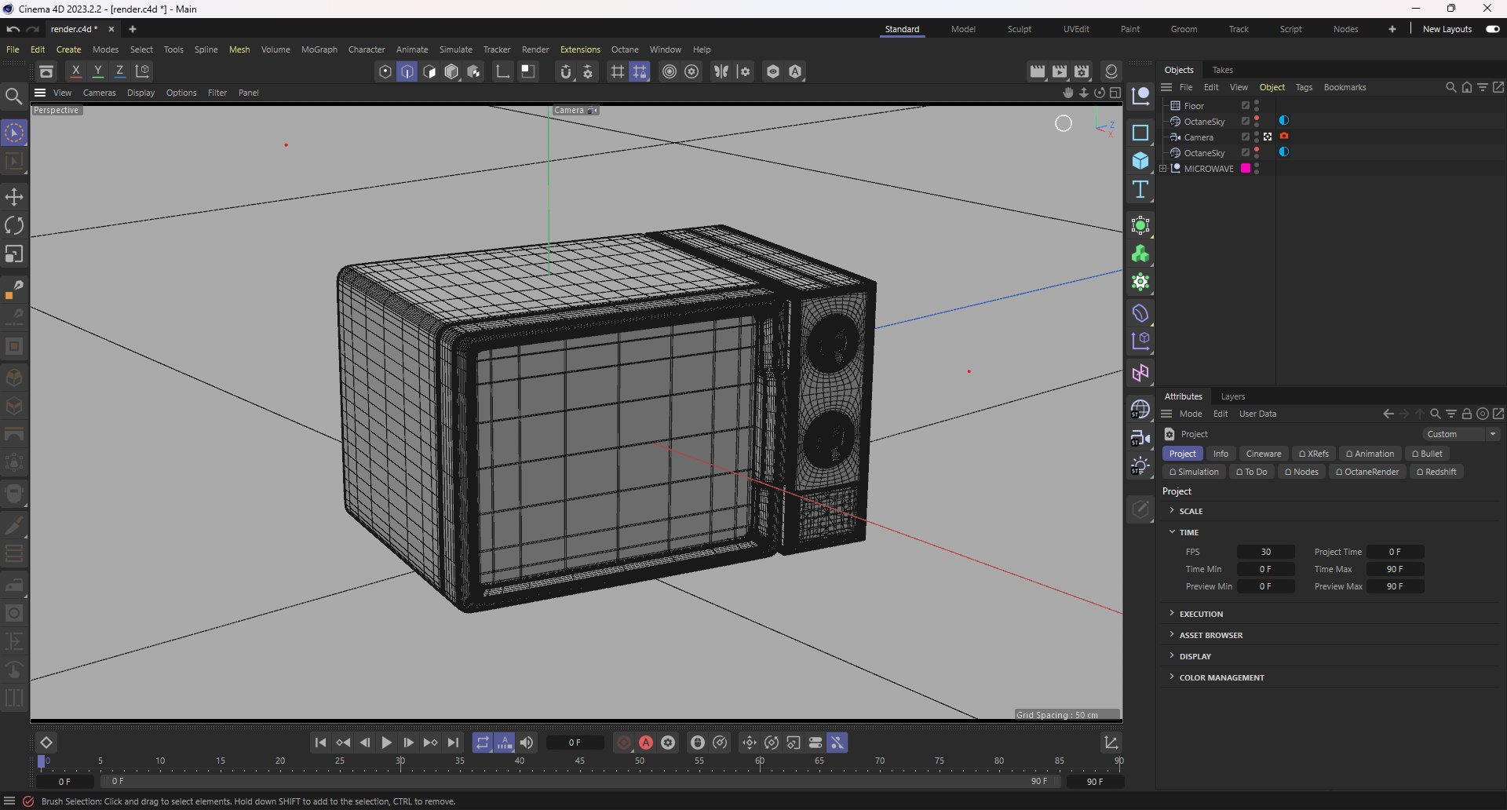Screen dimensions: 1507x810
Task: Expand the MICROWAVE object tree
Action: point(1163,168)
